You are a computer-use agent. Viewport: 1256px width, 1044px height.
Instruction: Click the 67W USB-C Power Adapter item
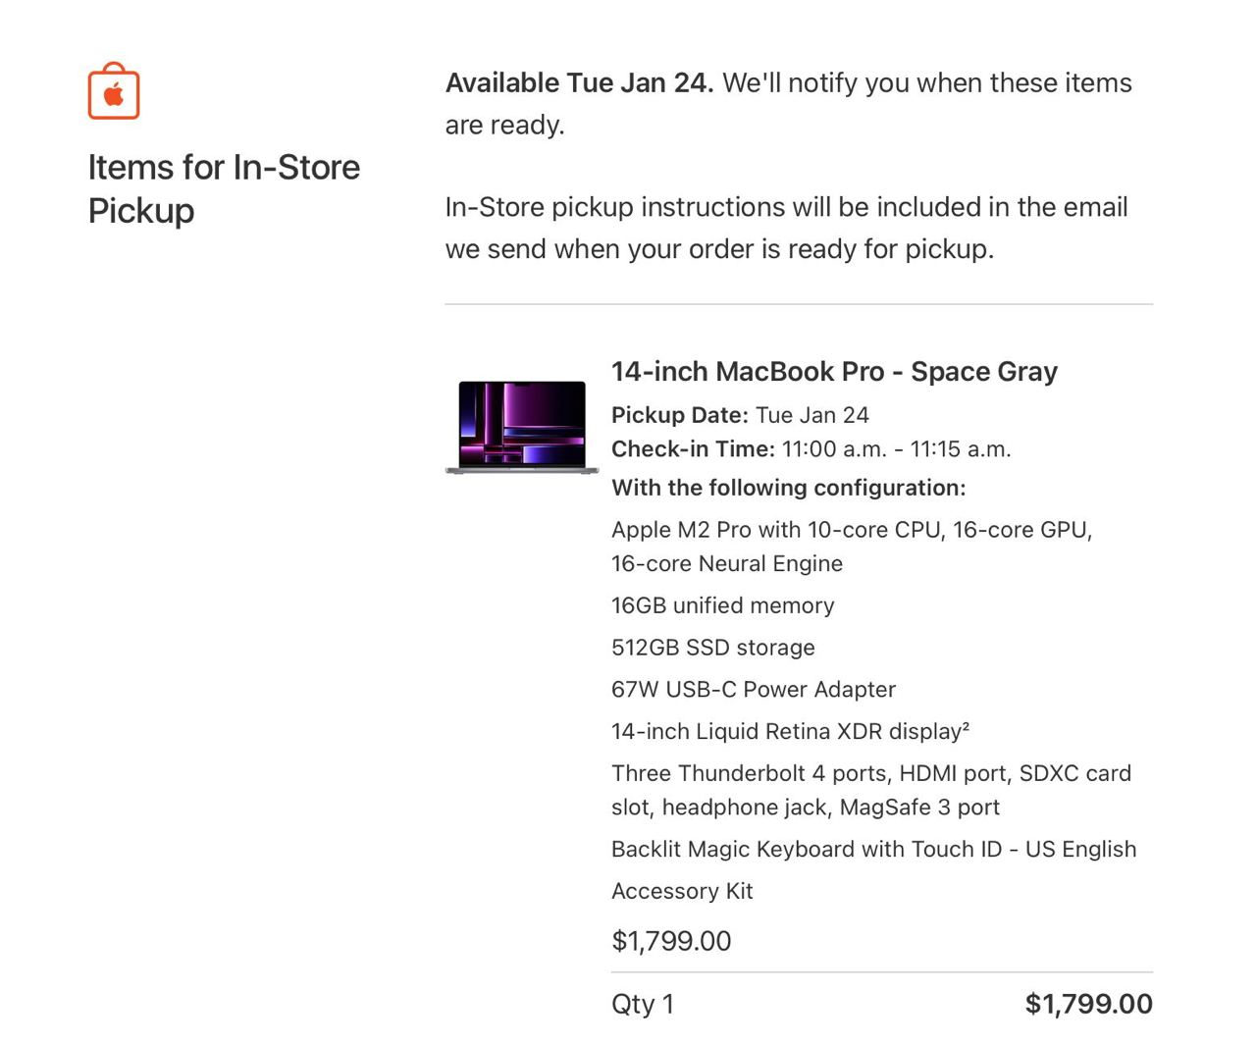click(x=753, y=690)
